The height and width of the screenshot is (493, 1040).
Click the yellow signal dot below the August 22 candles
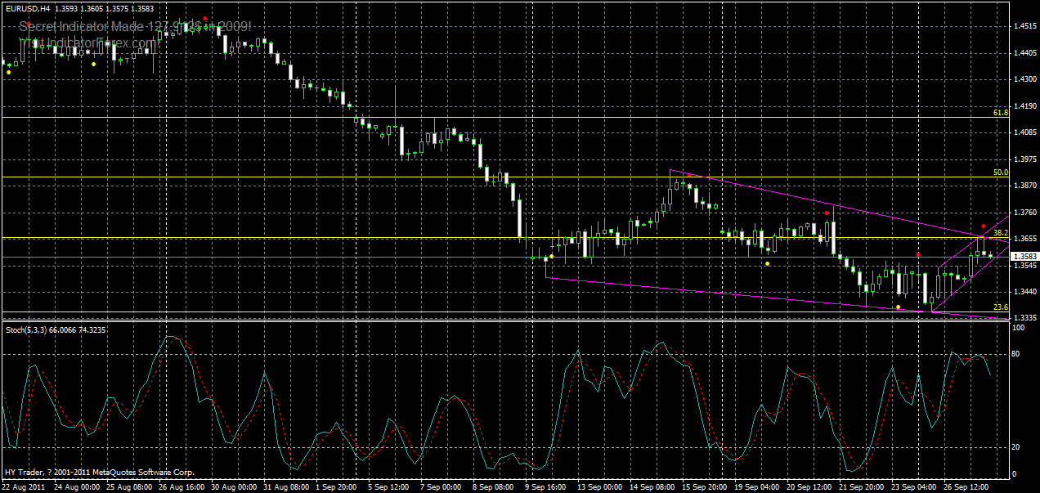(x=9, y=72)
